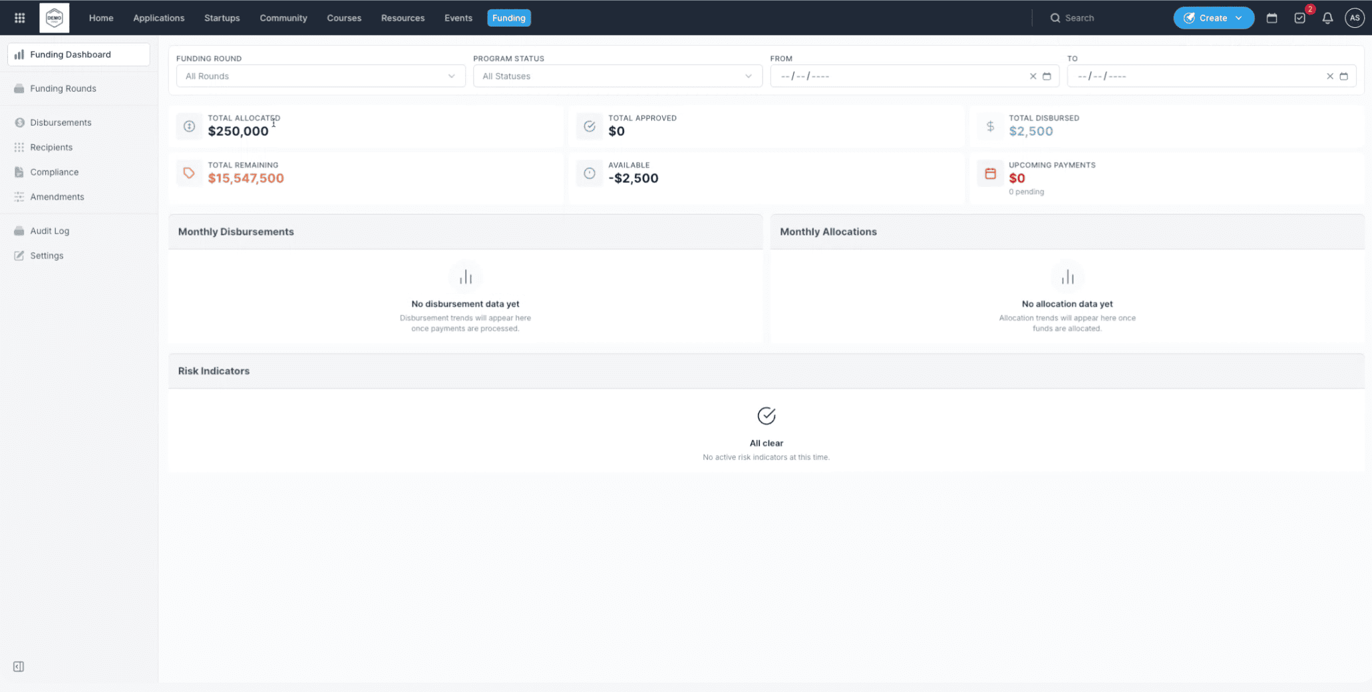Open the tasks checklist icon with badge
Viewport: 1372px width, 692px height.
point(1299,18)
